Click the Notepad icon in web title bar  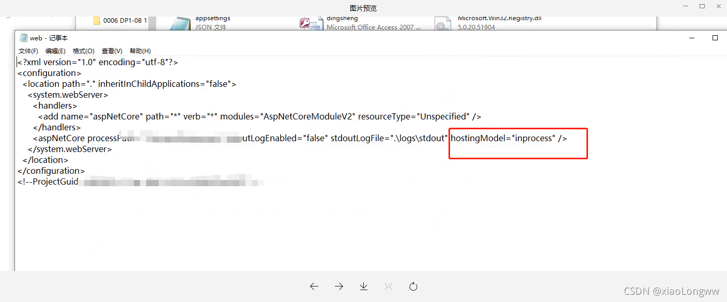point(23,38)
